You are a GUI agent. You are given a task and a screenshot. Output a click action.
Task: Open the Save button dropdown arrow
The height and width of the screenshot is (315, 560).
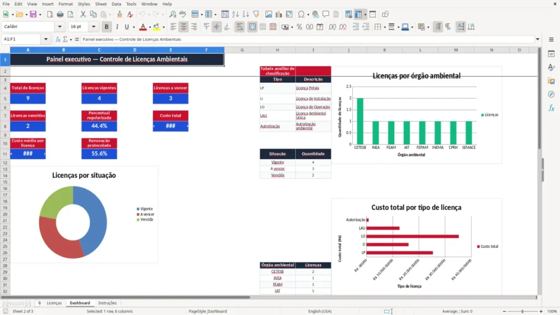[40, 15]
